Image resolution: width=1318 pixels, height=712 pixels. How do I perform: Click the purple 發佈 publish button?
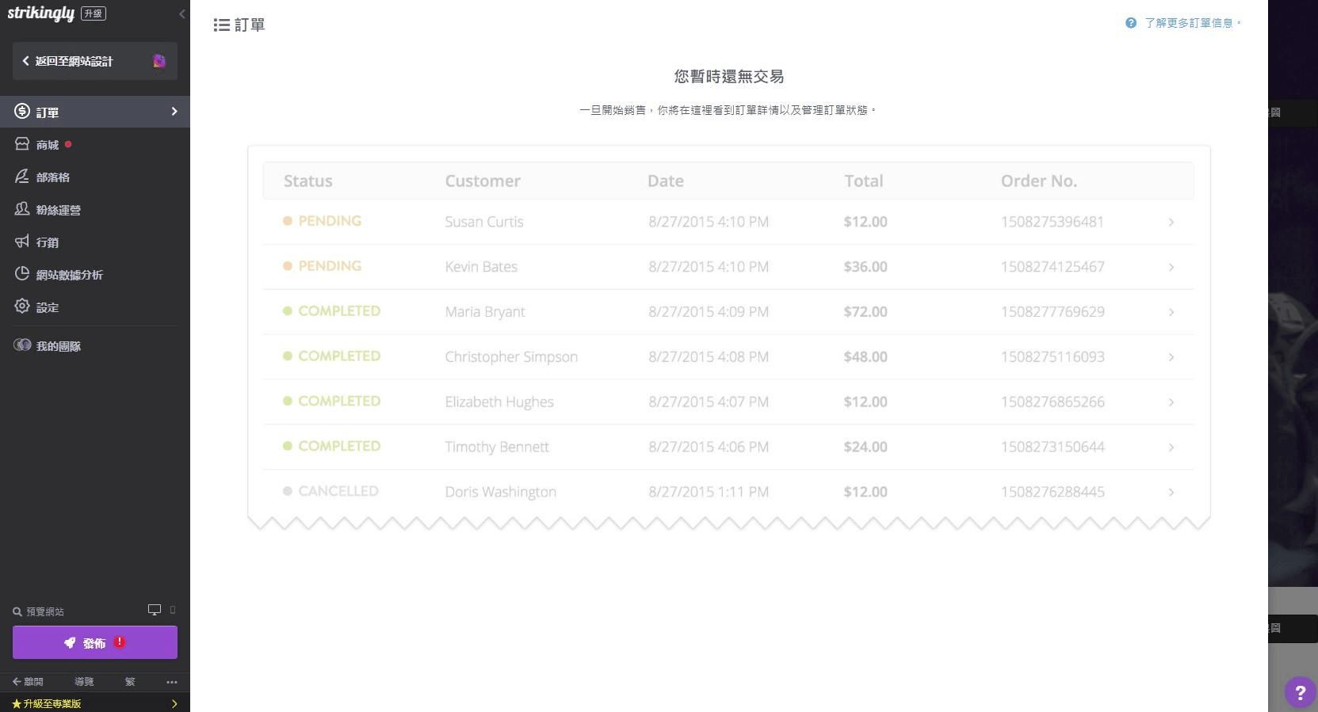(95, 642)
